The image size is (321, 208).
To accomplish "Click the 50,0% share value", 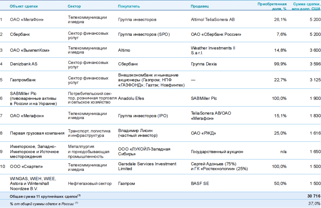I will click(x=280, y=184).
